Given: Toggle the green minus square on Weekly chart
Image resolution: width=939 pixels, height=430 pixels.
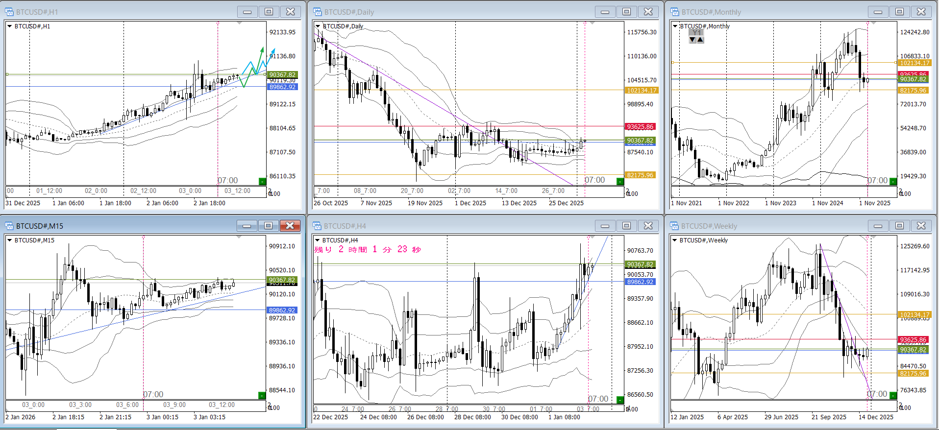Looking at the screenshot, I should coord(893,396).
